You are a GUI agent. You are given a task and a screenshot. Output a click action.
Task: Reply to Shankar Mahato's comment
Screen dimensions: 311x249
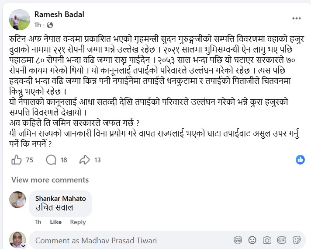pyautogui.click(x=78, y=222)
